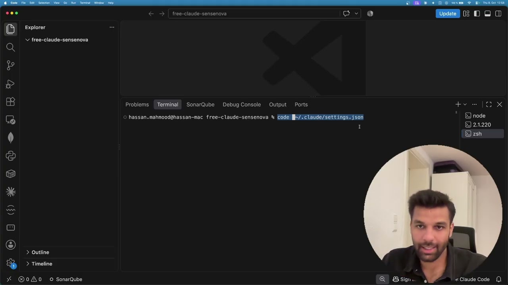Open the Run and Debug view
This screenshot has width=508, height=285.
[x=11, y=84]
